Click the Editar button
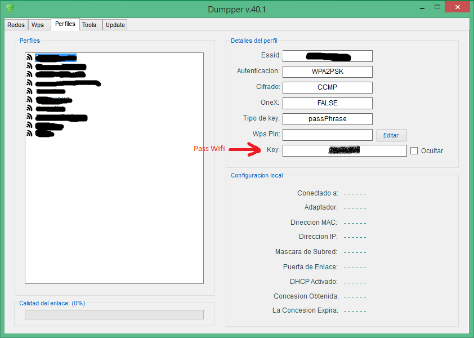 tap(391, 135)
